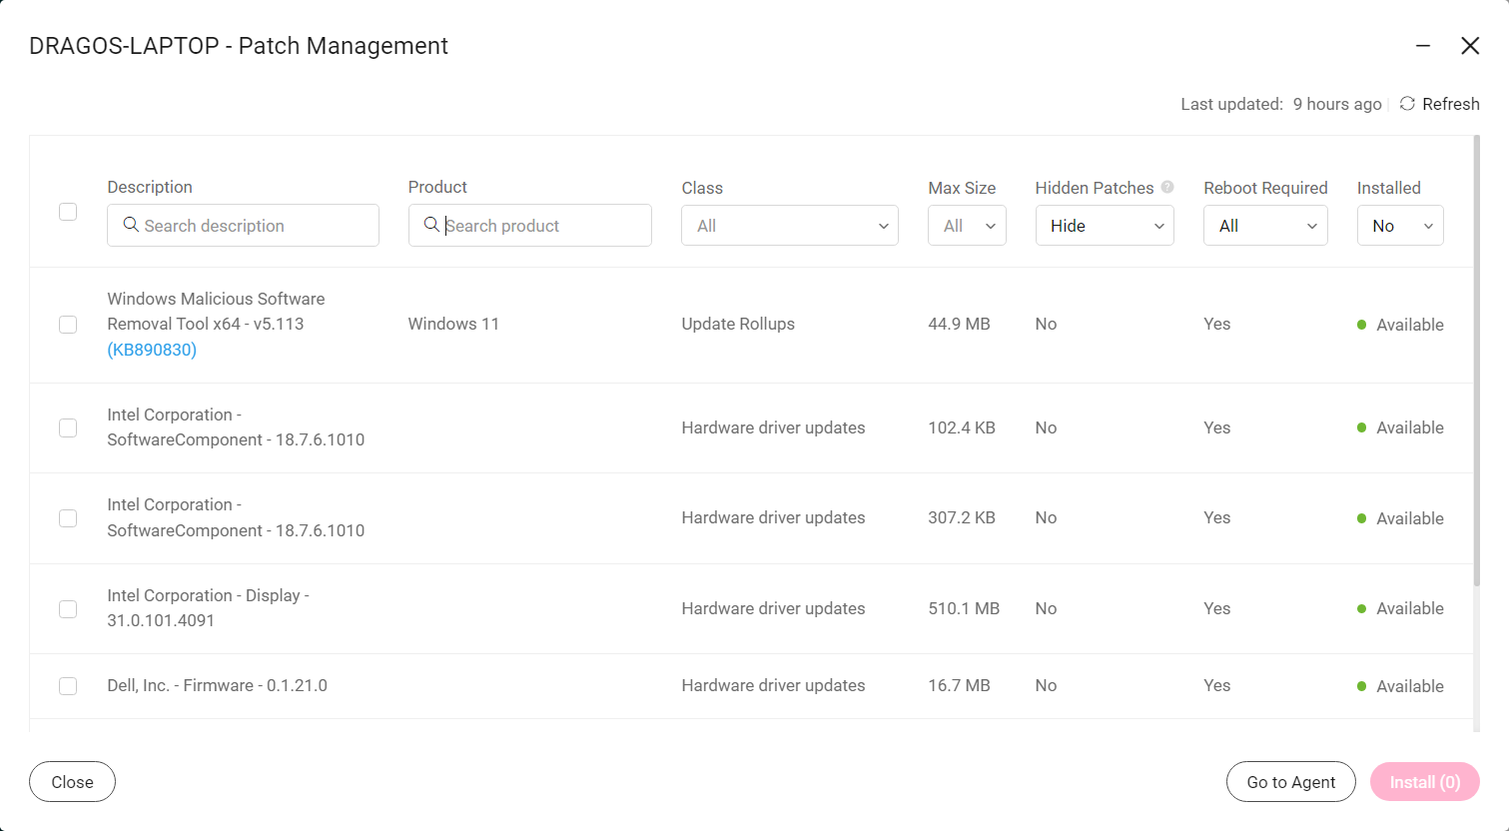Open the Max Size filter dropdown
1509x831 pixels.
pos(967,226)
